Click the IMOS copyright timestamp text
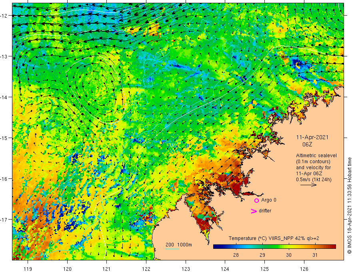This screenshot has height=272, width=352. coord(349,206)
